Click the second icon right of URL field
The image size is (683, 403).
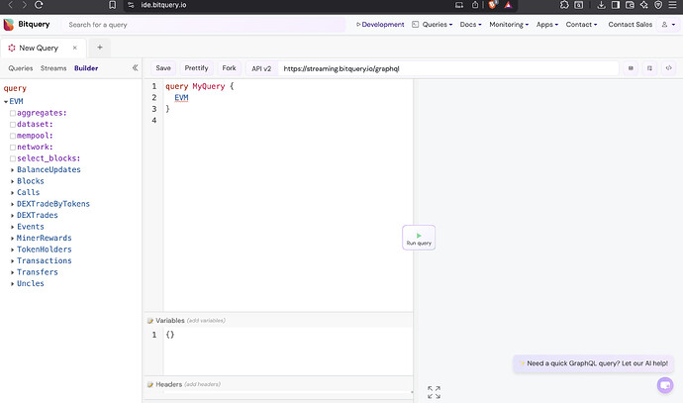(x=649, y=68)
